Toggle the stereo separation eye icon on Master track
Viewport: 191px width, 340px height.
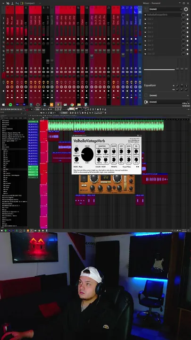[8, 72]
